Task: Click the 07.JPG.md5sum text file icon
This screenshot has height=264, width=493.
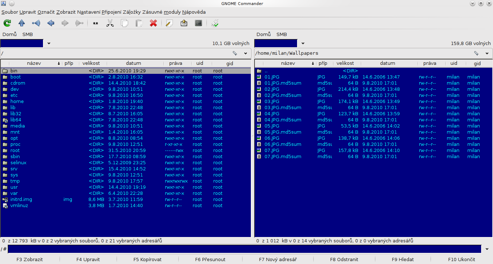Action: point(259,157)
